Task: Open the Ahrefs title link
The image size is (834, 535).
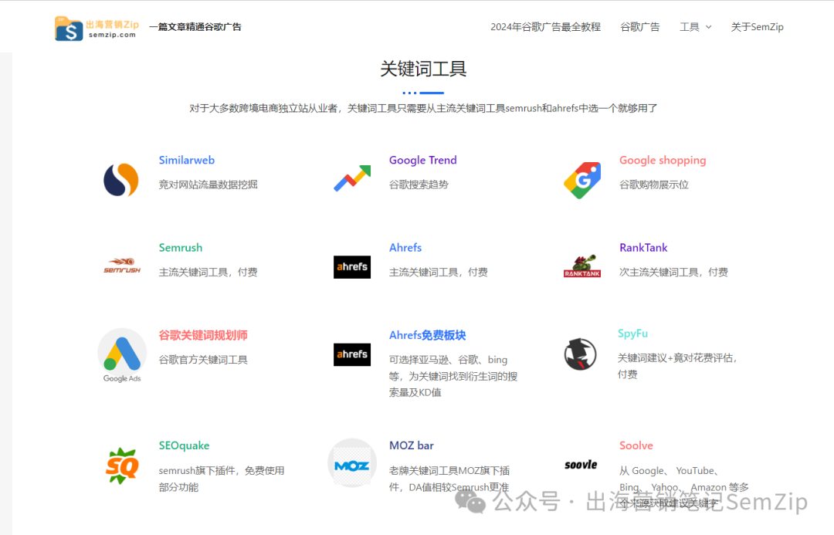Action: click(405, 248)
